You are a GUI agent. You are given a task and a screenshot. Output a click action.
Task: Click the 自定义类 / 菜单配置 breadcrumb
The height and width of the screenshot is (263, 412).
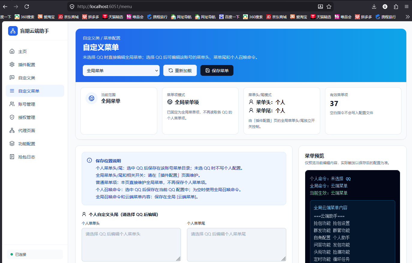coord(102,38)
